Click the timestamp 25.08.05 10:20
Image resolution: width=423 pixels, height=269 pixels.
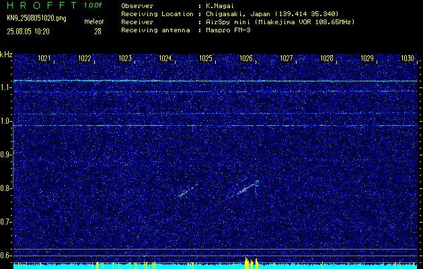click(28, 32)
